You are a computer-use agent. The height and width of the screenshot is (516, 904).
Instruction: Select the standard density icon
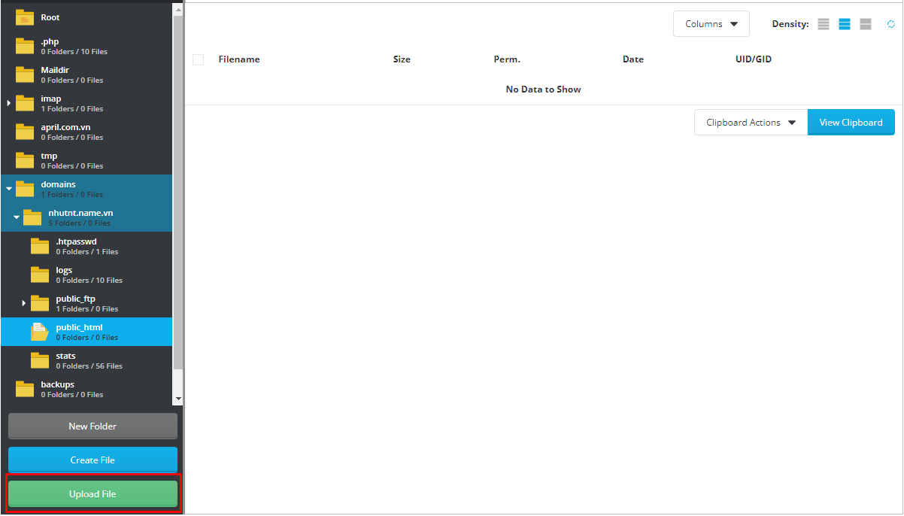(845, 24)
